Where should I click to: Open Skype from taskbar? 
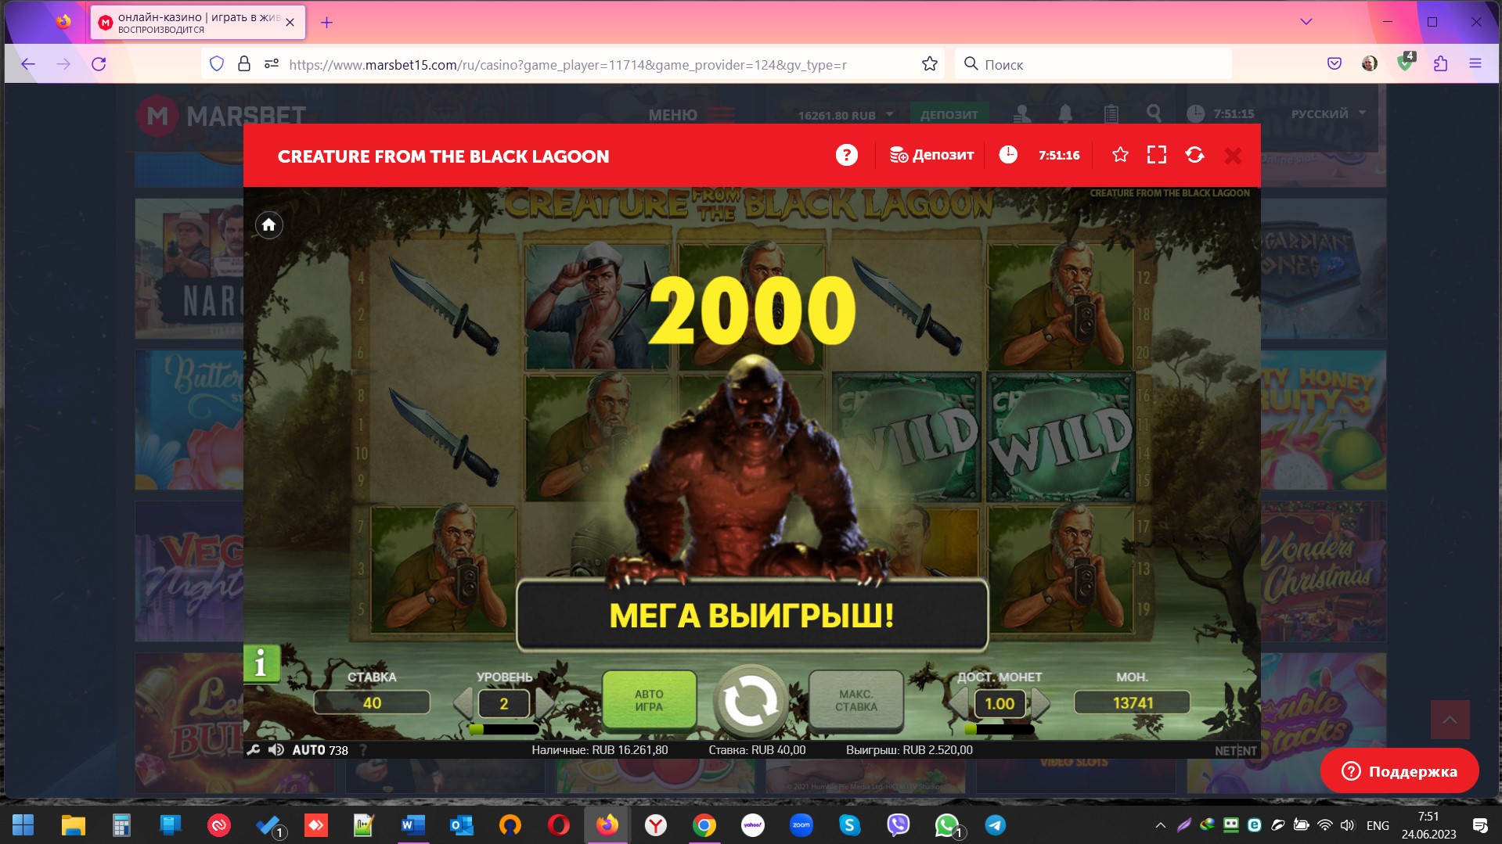pos(849,824)
